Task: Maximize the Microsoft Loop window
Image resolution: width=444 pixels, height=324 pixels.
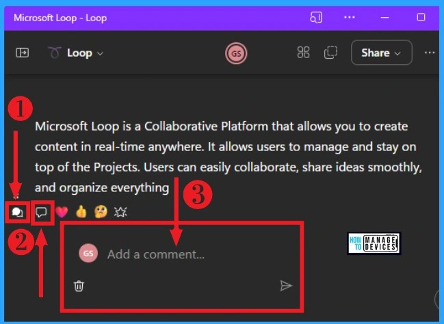Action: [x=421, y=18]
